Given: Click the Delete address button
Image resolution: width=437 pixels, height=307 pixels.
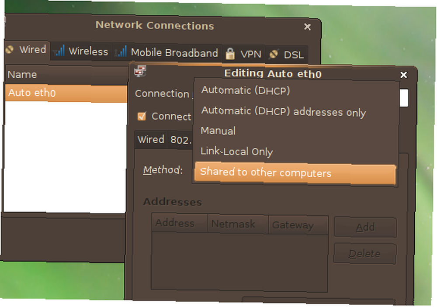Looking at the screenshot, I should coord(365,254).
